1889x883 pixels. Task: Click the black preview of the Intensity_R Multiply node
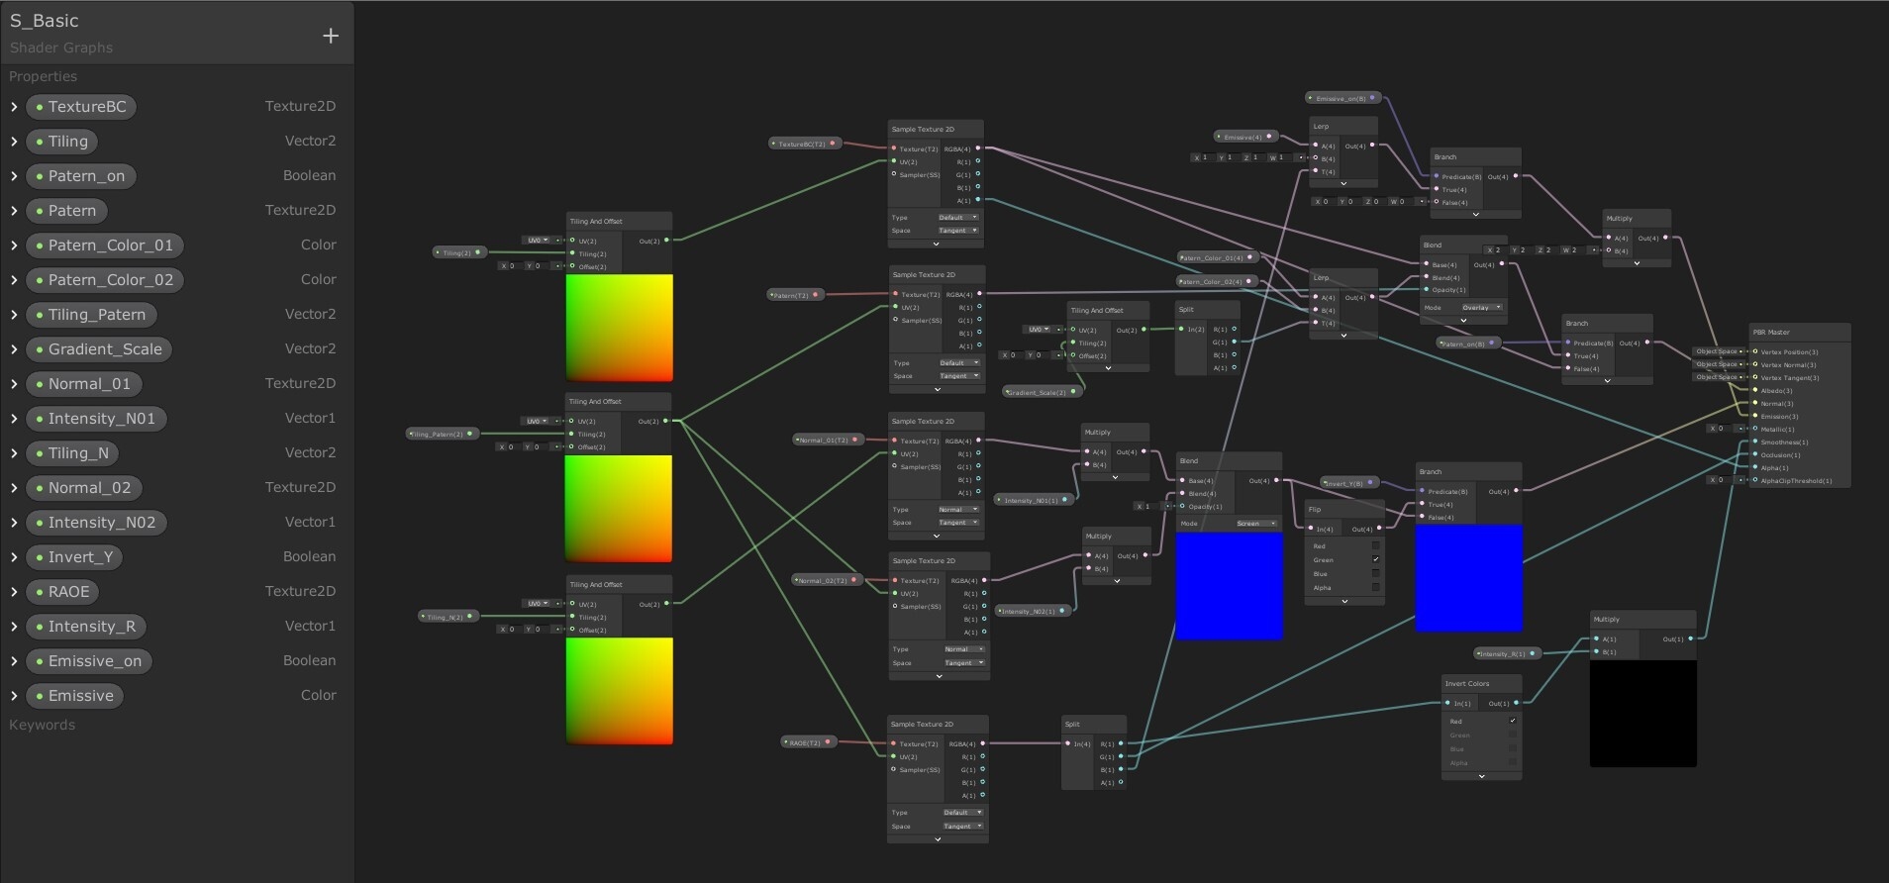coord(1643,714)
